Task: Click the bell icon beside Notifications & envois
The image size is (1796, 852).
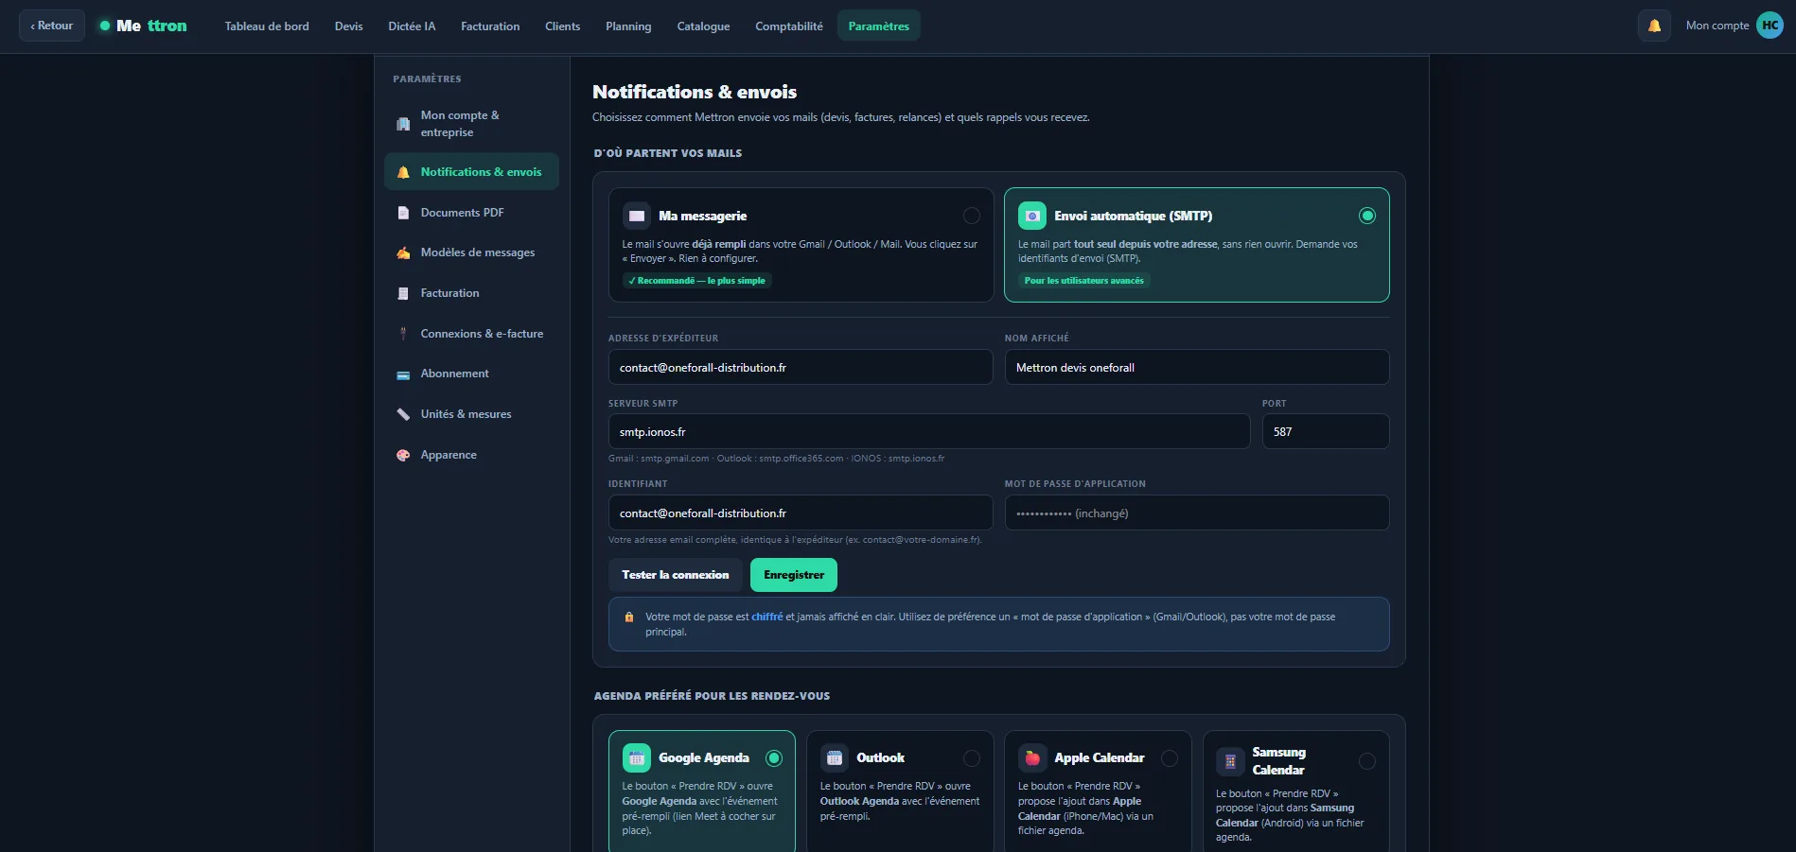Action: point(403,172)
